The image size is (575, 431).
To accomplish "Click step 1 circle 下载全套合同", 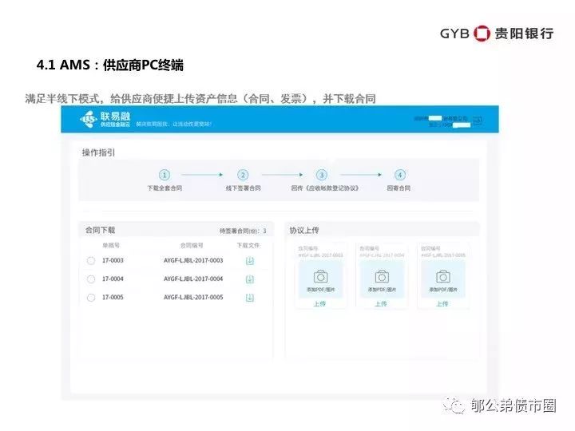I will [165, 175].
